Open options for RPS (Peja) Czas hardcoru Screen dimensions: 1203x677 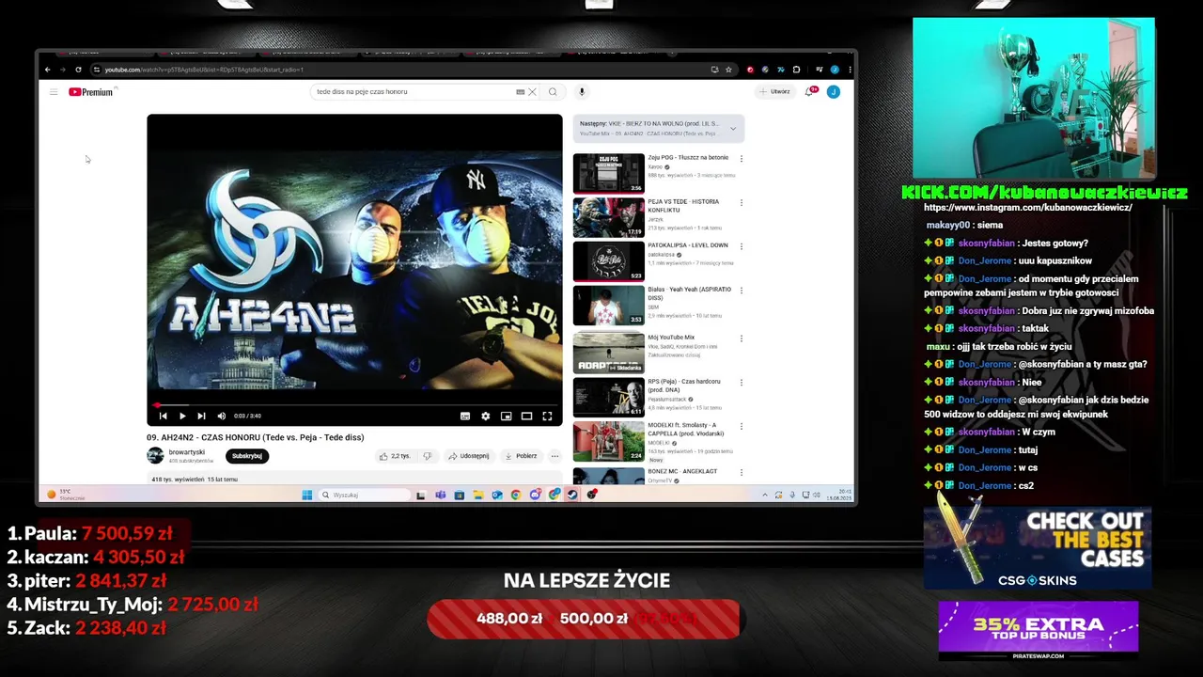(x=742, y=383)
